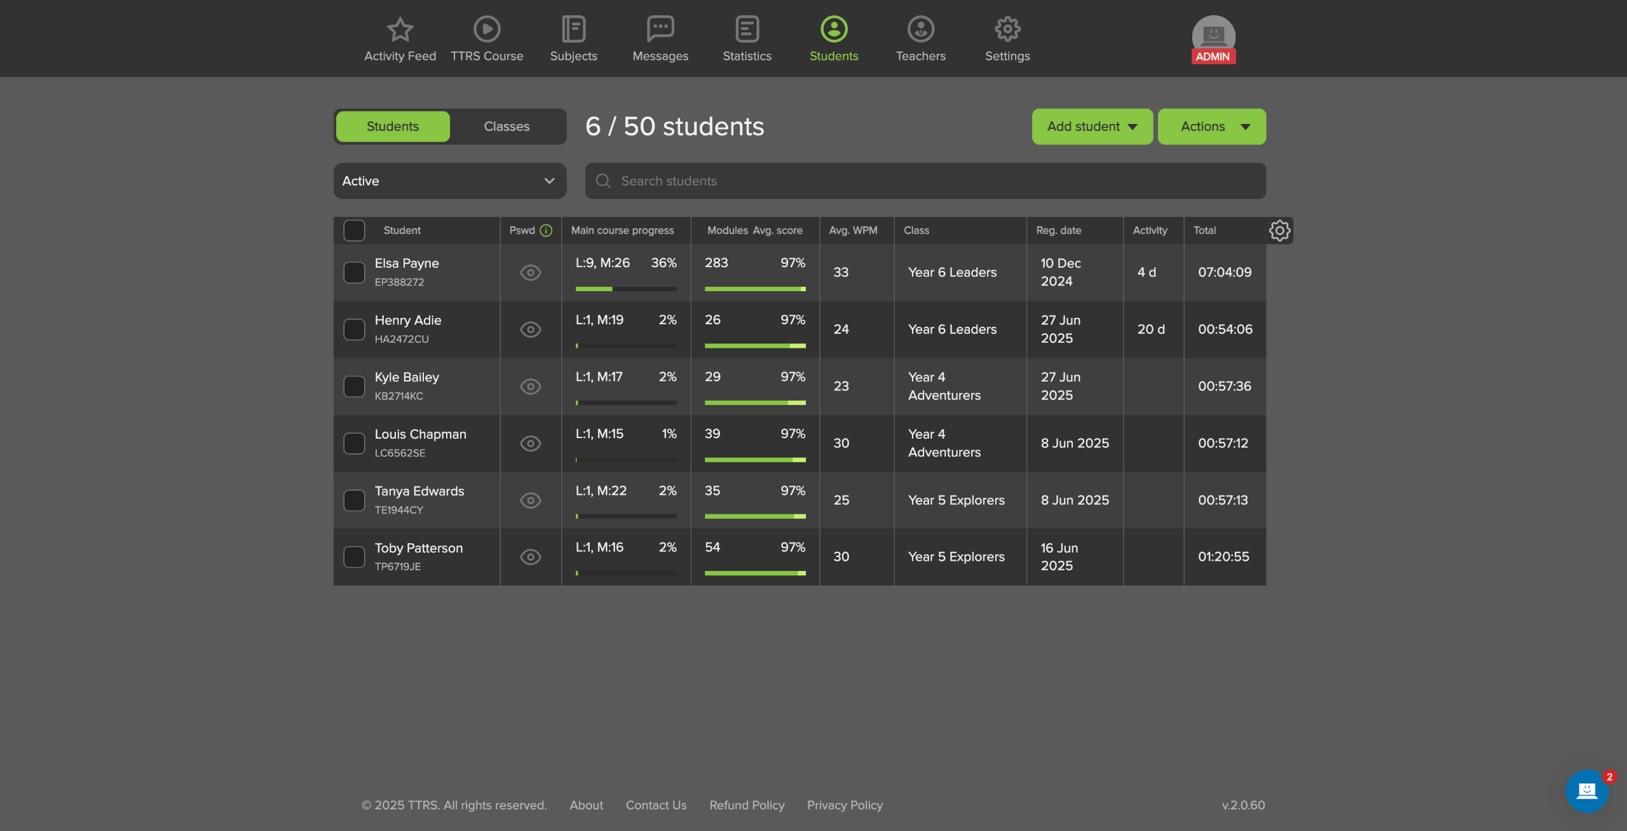Image resolution: width=1627 pixels, height=831 pixels.
Task: Tick the select-all students checkbox
Action: tap(354, 230)
